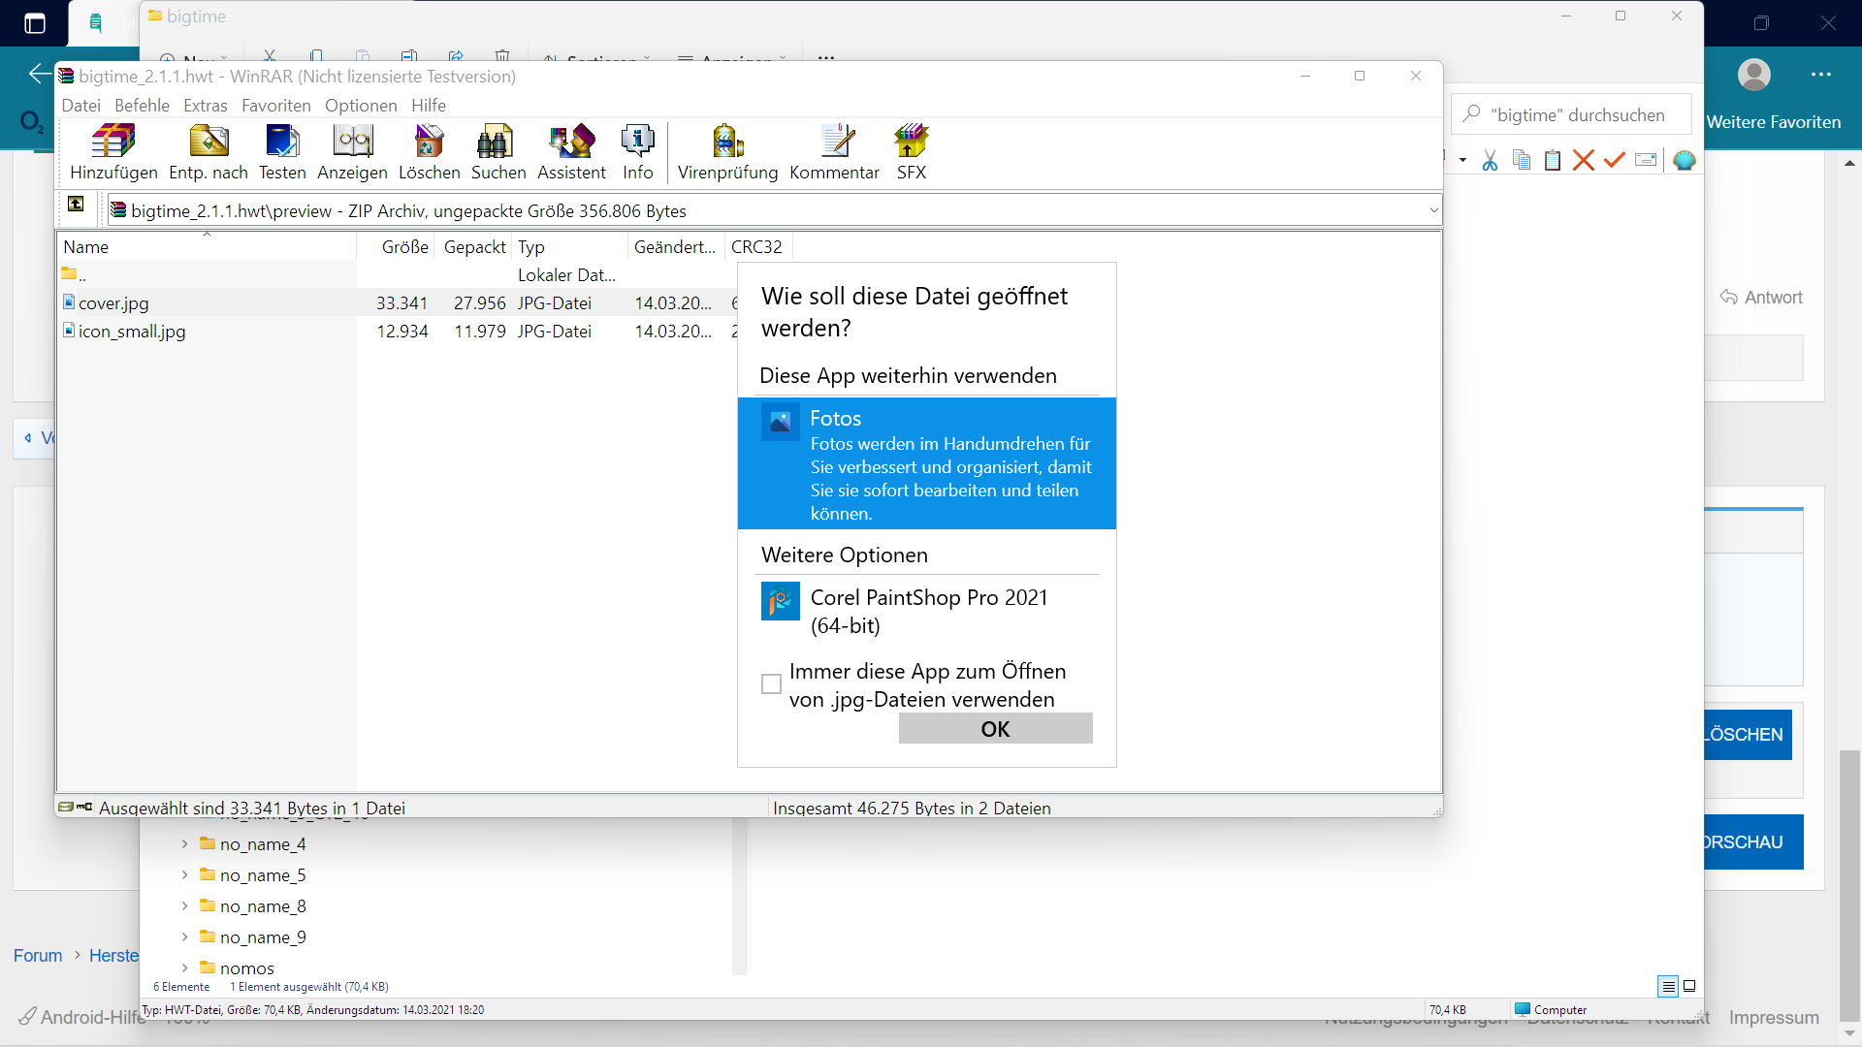Click the "bigtime" durchsuchen search field

[x=1572, y=115]
